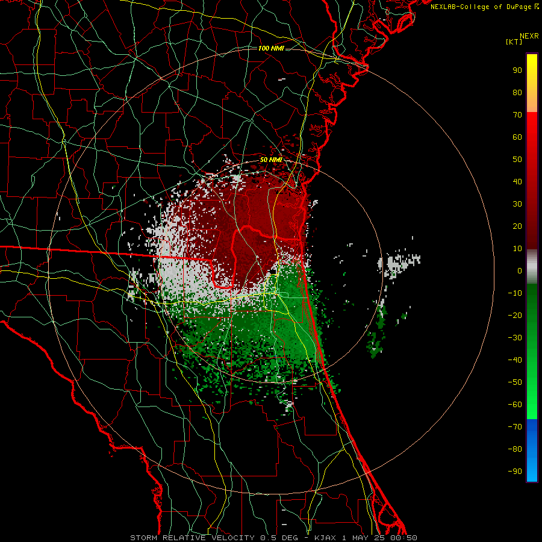Click the -10 value on the velocity scale

(x=515, y=293)
